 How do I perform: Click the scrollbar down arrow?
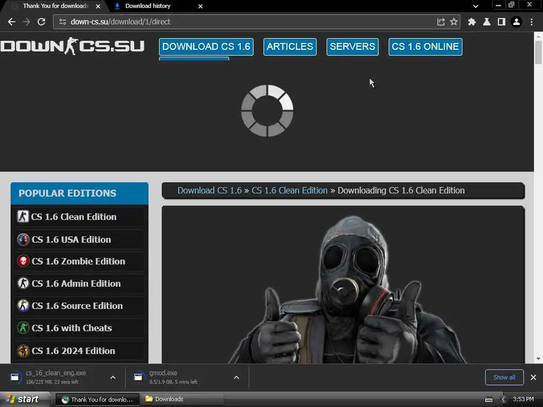538,359
